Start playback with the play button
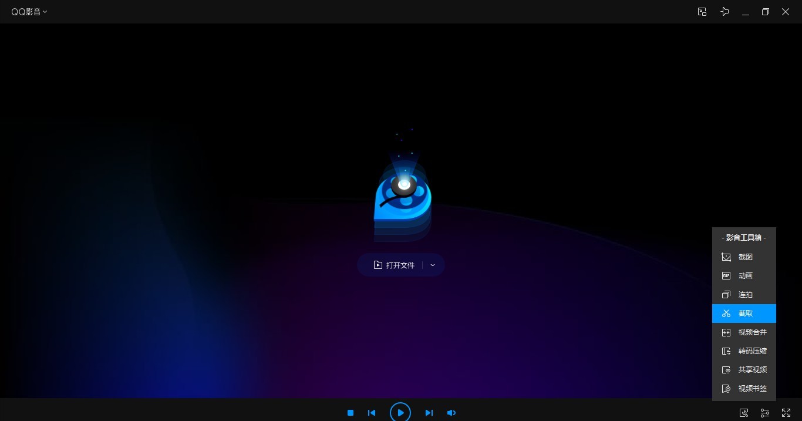 pos(400,412)
